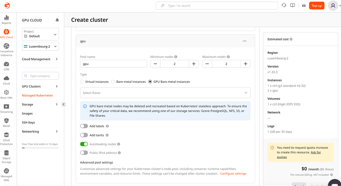Click the support headset icon
Image resolution: width=341 pixels, height=186 pixels.
[x=284, y=5]
